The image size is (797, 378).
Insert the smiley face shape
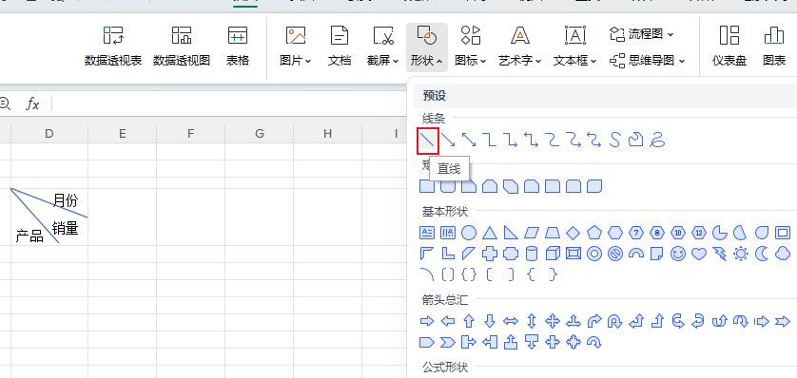[x=678, y=254]
